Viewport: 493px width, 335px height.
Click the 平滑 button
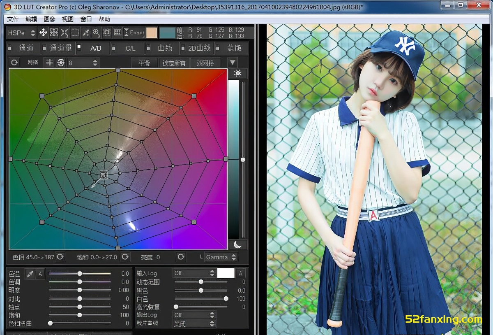point(144,63)
